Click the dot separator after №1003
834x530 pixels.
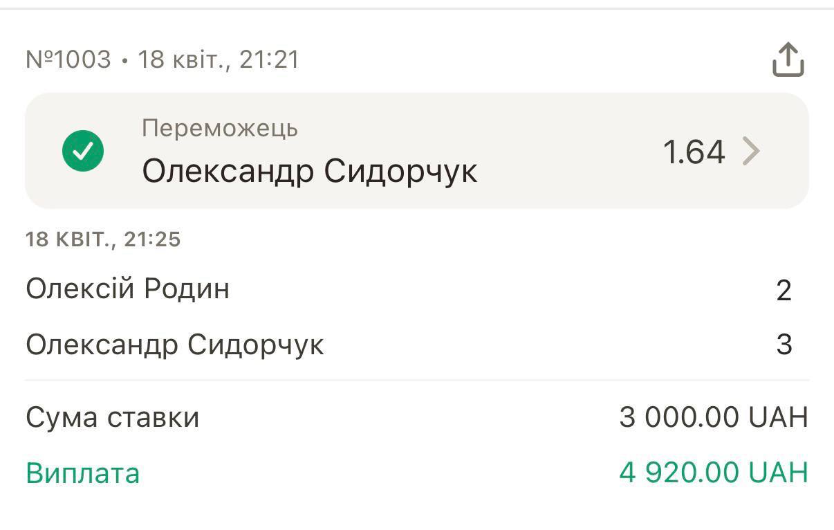124,61
